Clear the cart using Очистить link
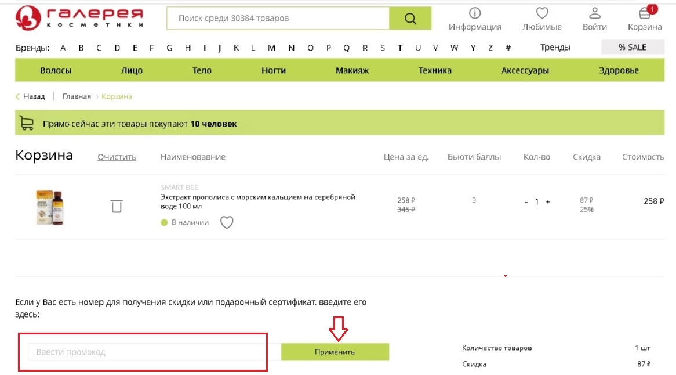Screen dimensions: 676x375 [x=116, y=157]
